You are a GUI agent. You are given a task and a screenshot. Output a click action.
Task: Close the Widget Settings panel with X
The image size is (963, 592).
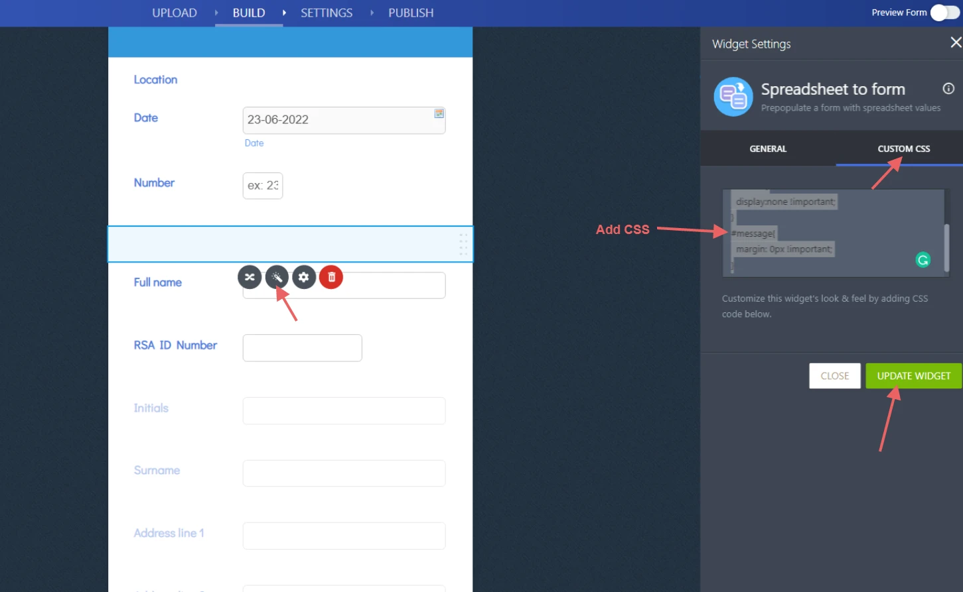[x=955, y=43]
